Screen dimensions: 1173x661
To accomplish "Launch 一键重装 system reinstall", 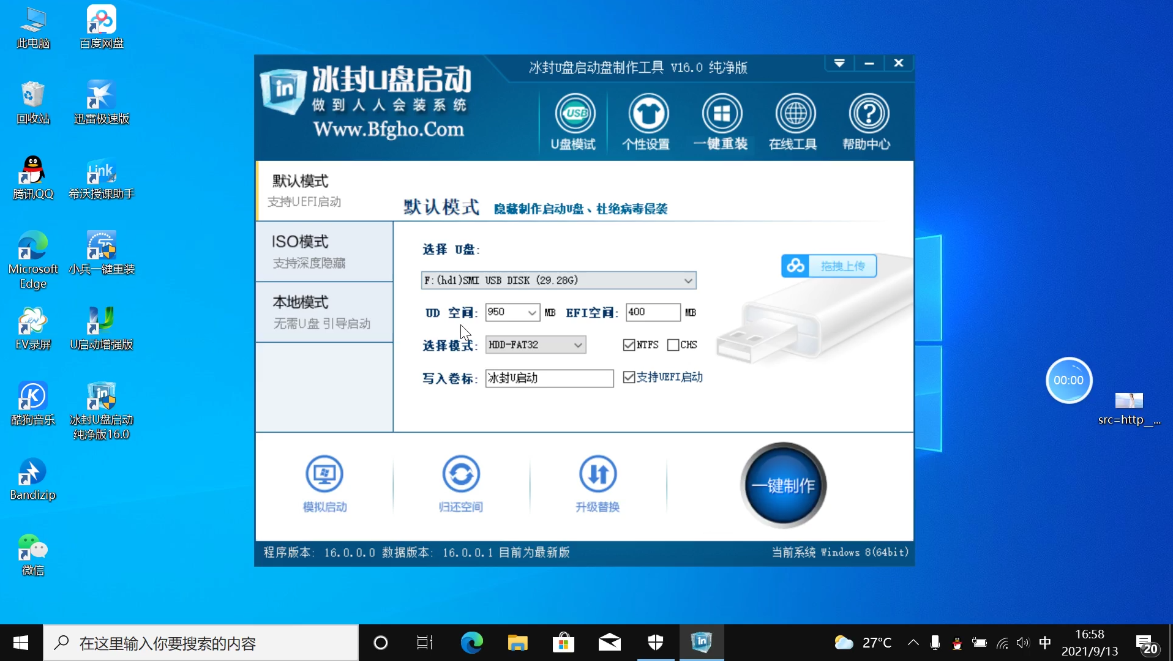I will 722,121.
